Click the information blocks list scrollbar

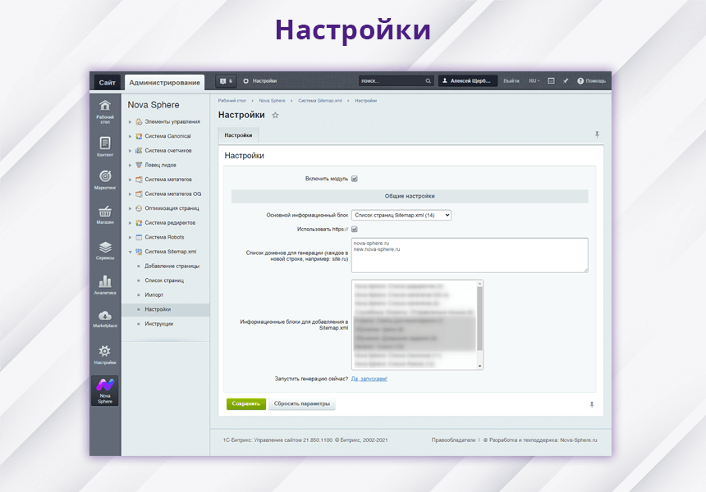[x=480, y=320]
